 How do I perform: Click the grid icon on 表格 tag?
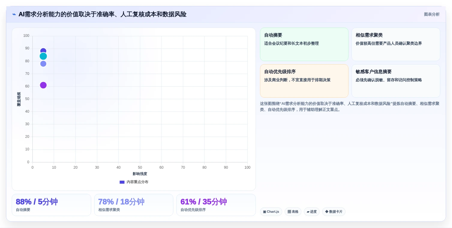[289, 212]
